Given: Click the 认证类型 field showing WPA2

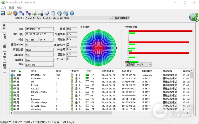Looking at the screenshot, I should click(39, 50).
